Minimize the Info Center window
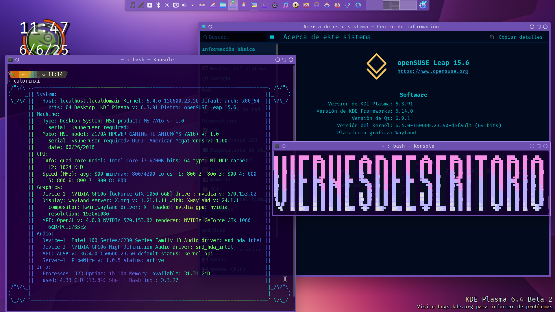The width and height of the screenshot is (555, 312). pyautogui.click(x=532, y=27)
